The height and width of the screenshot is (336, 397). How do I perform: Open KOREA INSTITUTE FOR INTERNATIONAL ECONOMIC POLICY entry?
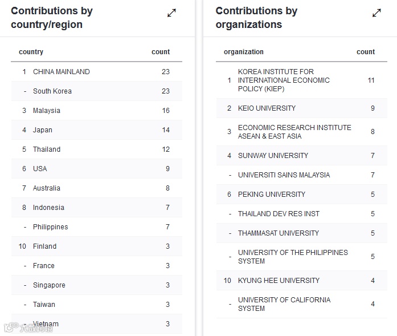301,80
